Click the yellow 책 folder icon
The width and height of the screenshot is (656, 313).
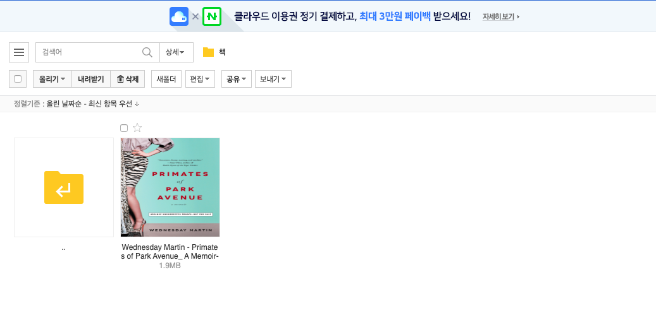click(x=208, y=52)
